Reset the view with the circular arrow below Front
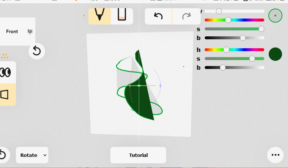The width and height of the screenshot is (288, 168). click(x=36, y=51)
